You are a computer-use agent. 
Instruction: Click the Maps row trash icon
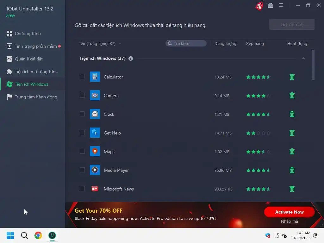pos(292,152)
